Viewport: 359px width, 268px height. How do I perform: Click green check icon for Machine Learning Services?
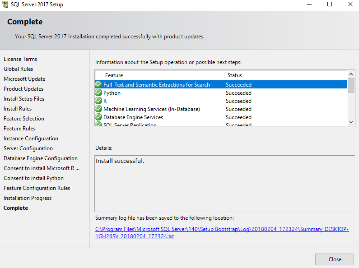(x=98, y=109)
